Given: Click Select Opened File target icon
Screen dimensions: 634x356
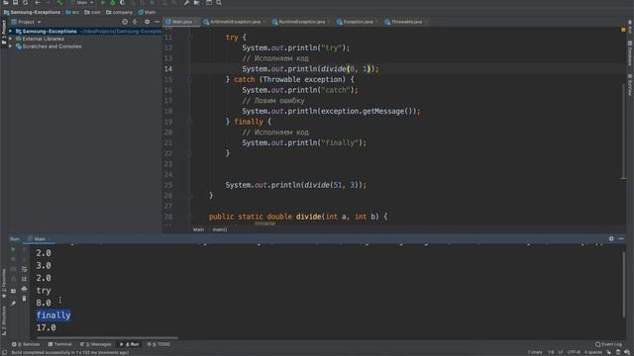Looking at the screenshot, I should tap(125, 22).
